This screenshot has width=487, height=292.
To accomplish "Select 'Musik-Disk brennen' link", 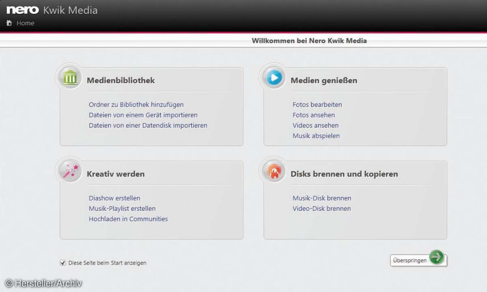I will point(322,198).
